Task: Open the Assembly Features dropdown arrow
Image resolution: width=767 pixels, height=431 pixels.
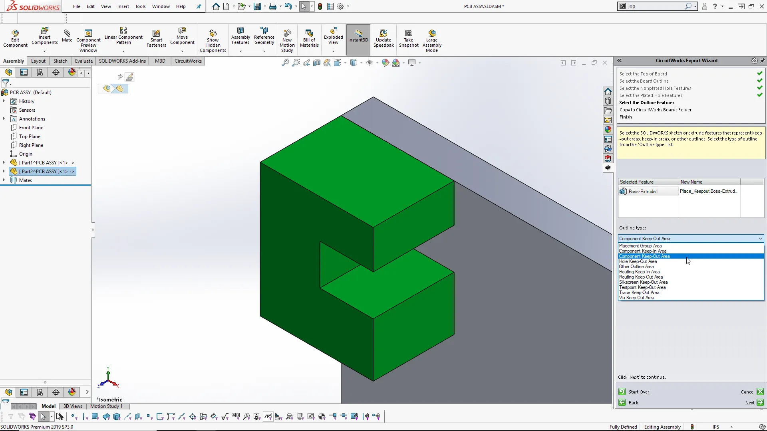Action: pos(240,51)
